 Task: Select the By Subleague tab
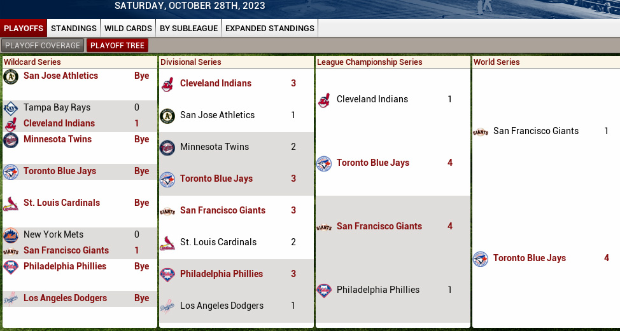click(x=188, y=29)
